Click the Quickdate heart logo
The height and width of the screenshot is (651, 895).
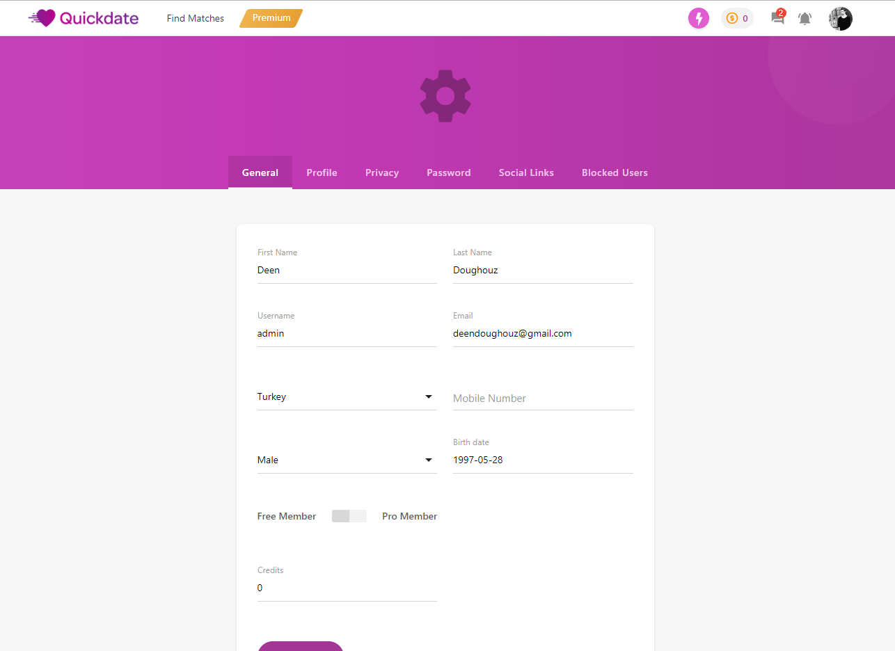[43, 18]
